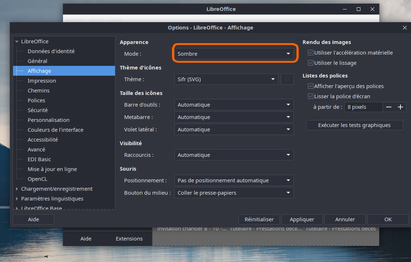This screenshot has height=262, width=411.
Task: Close the Options dialog with the X
Action: tap(405, 28)
